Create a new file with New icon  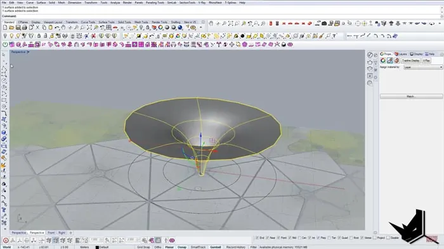(5, 28)
